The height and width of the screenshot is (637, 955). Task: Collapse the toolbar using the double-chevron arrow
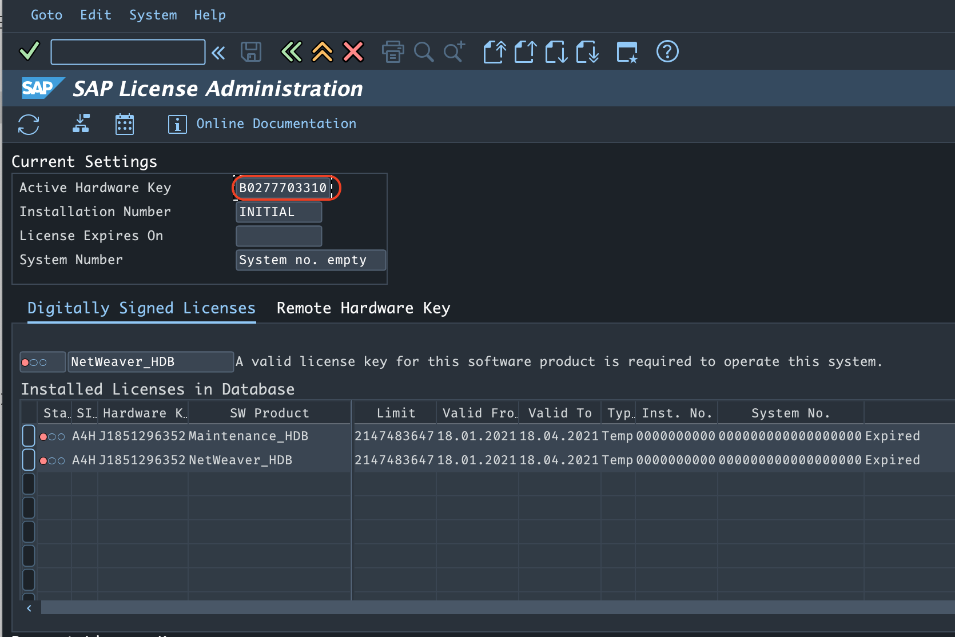[218, 51]
